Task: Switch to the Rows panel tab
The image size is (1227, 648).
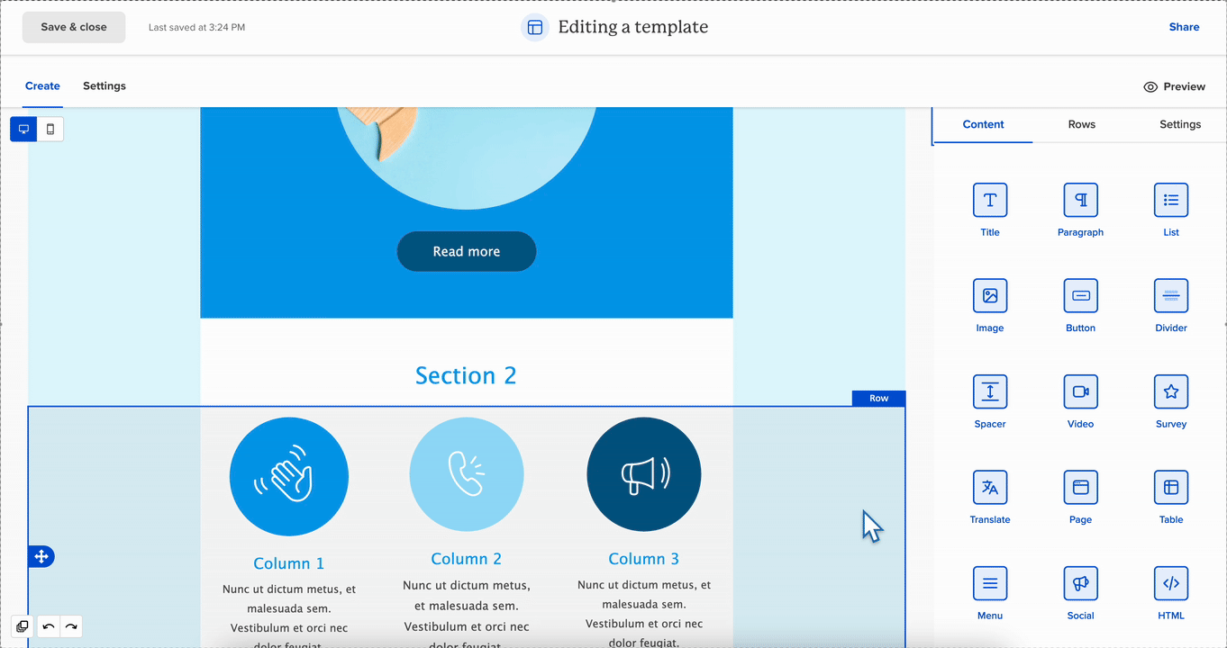Action: point(1082,124)
